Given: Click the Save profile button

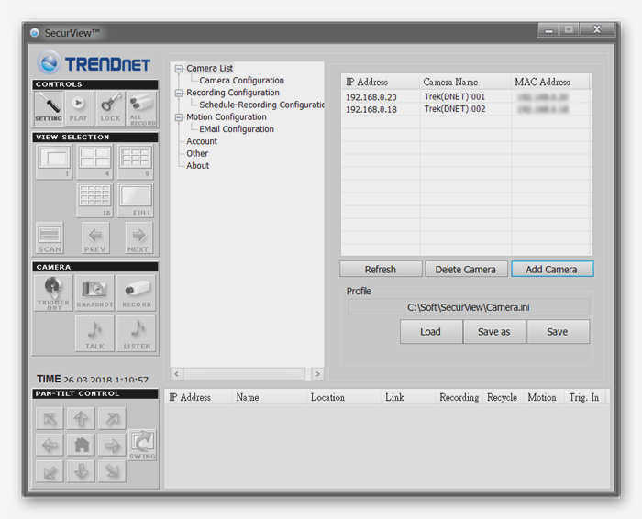Looking at the screenshot, I should click(x=558, y=332).
